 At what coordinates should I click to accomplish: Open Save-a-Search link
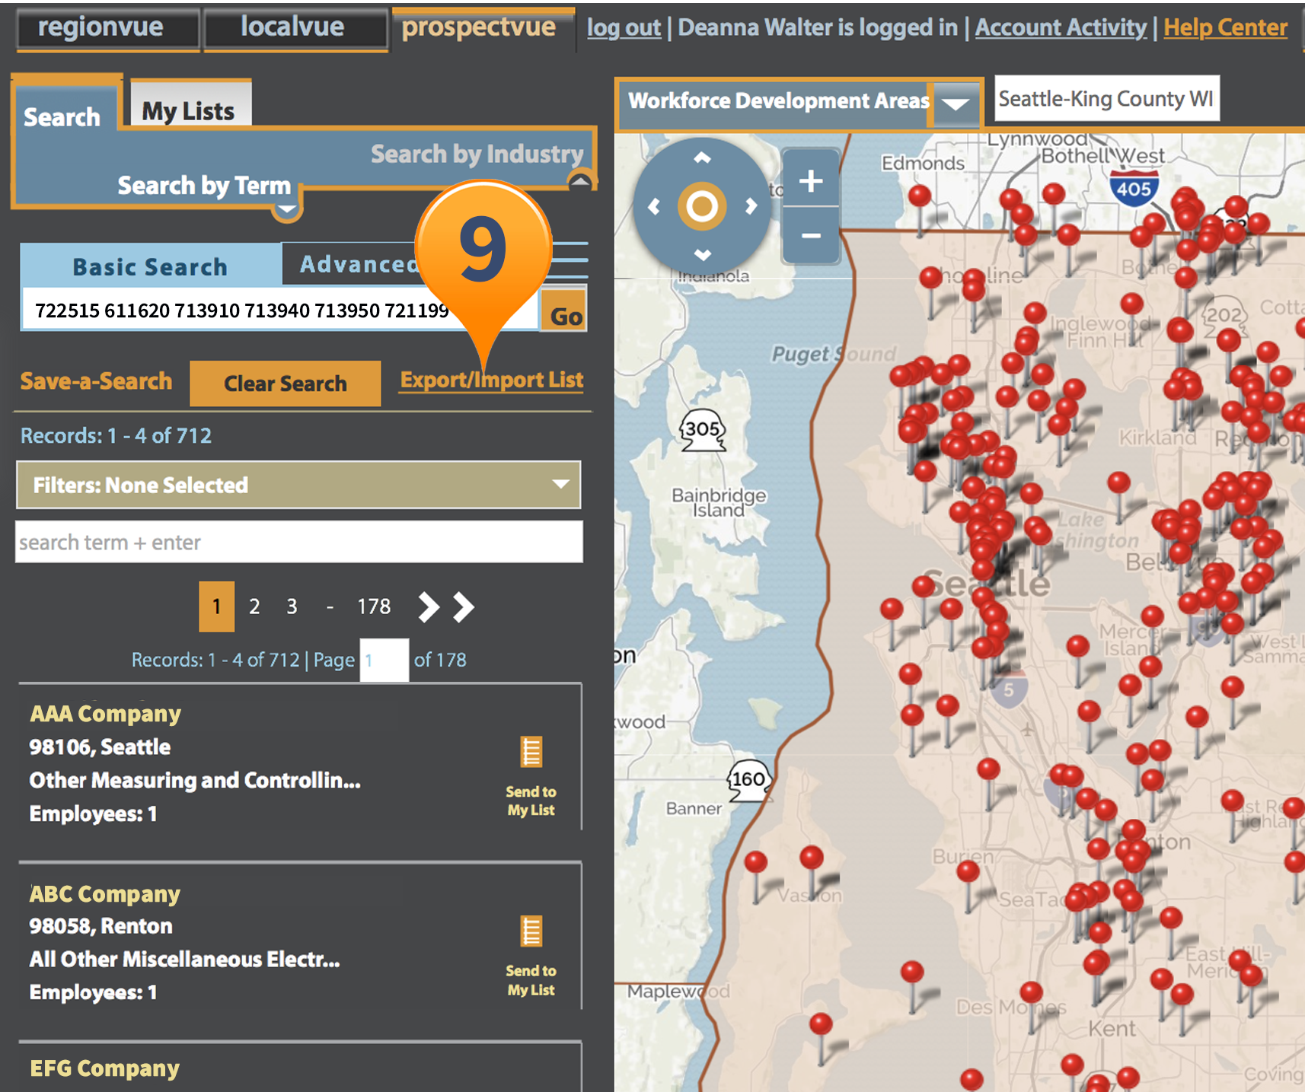[x=96, y=380]
